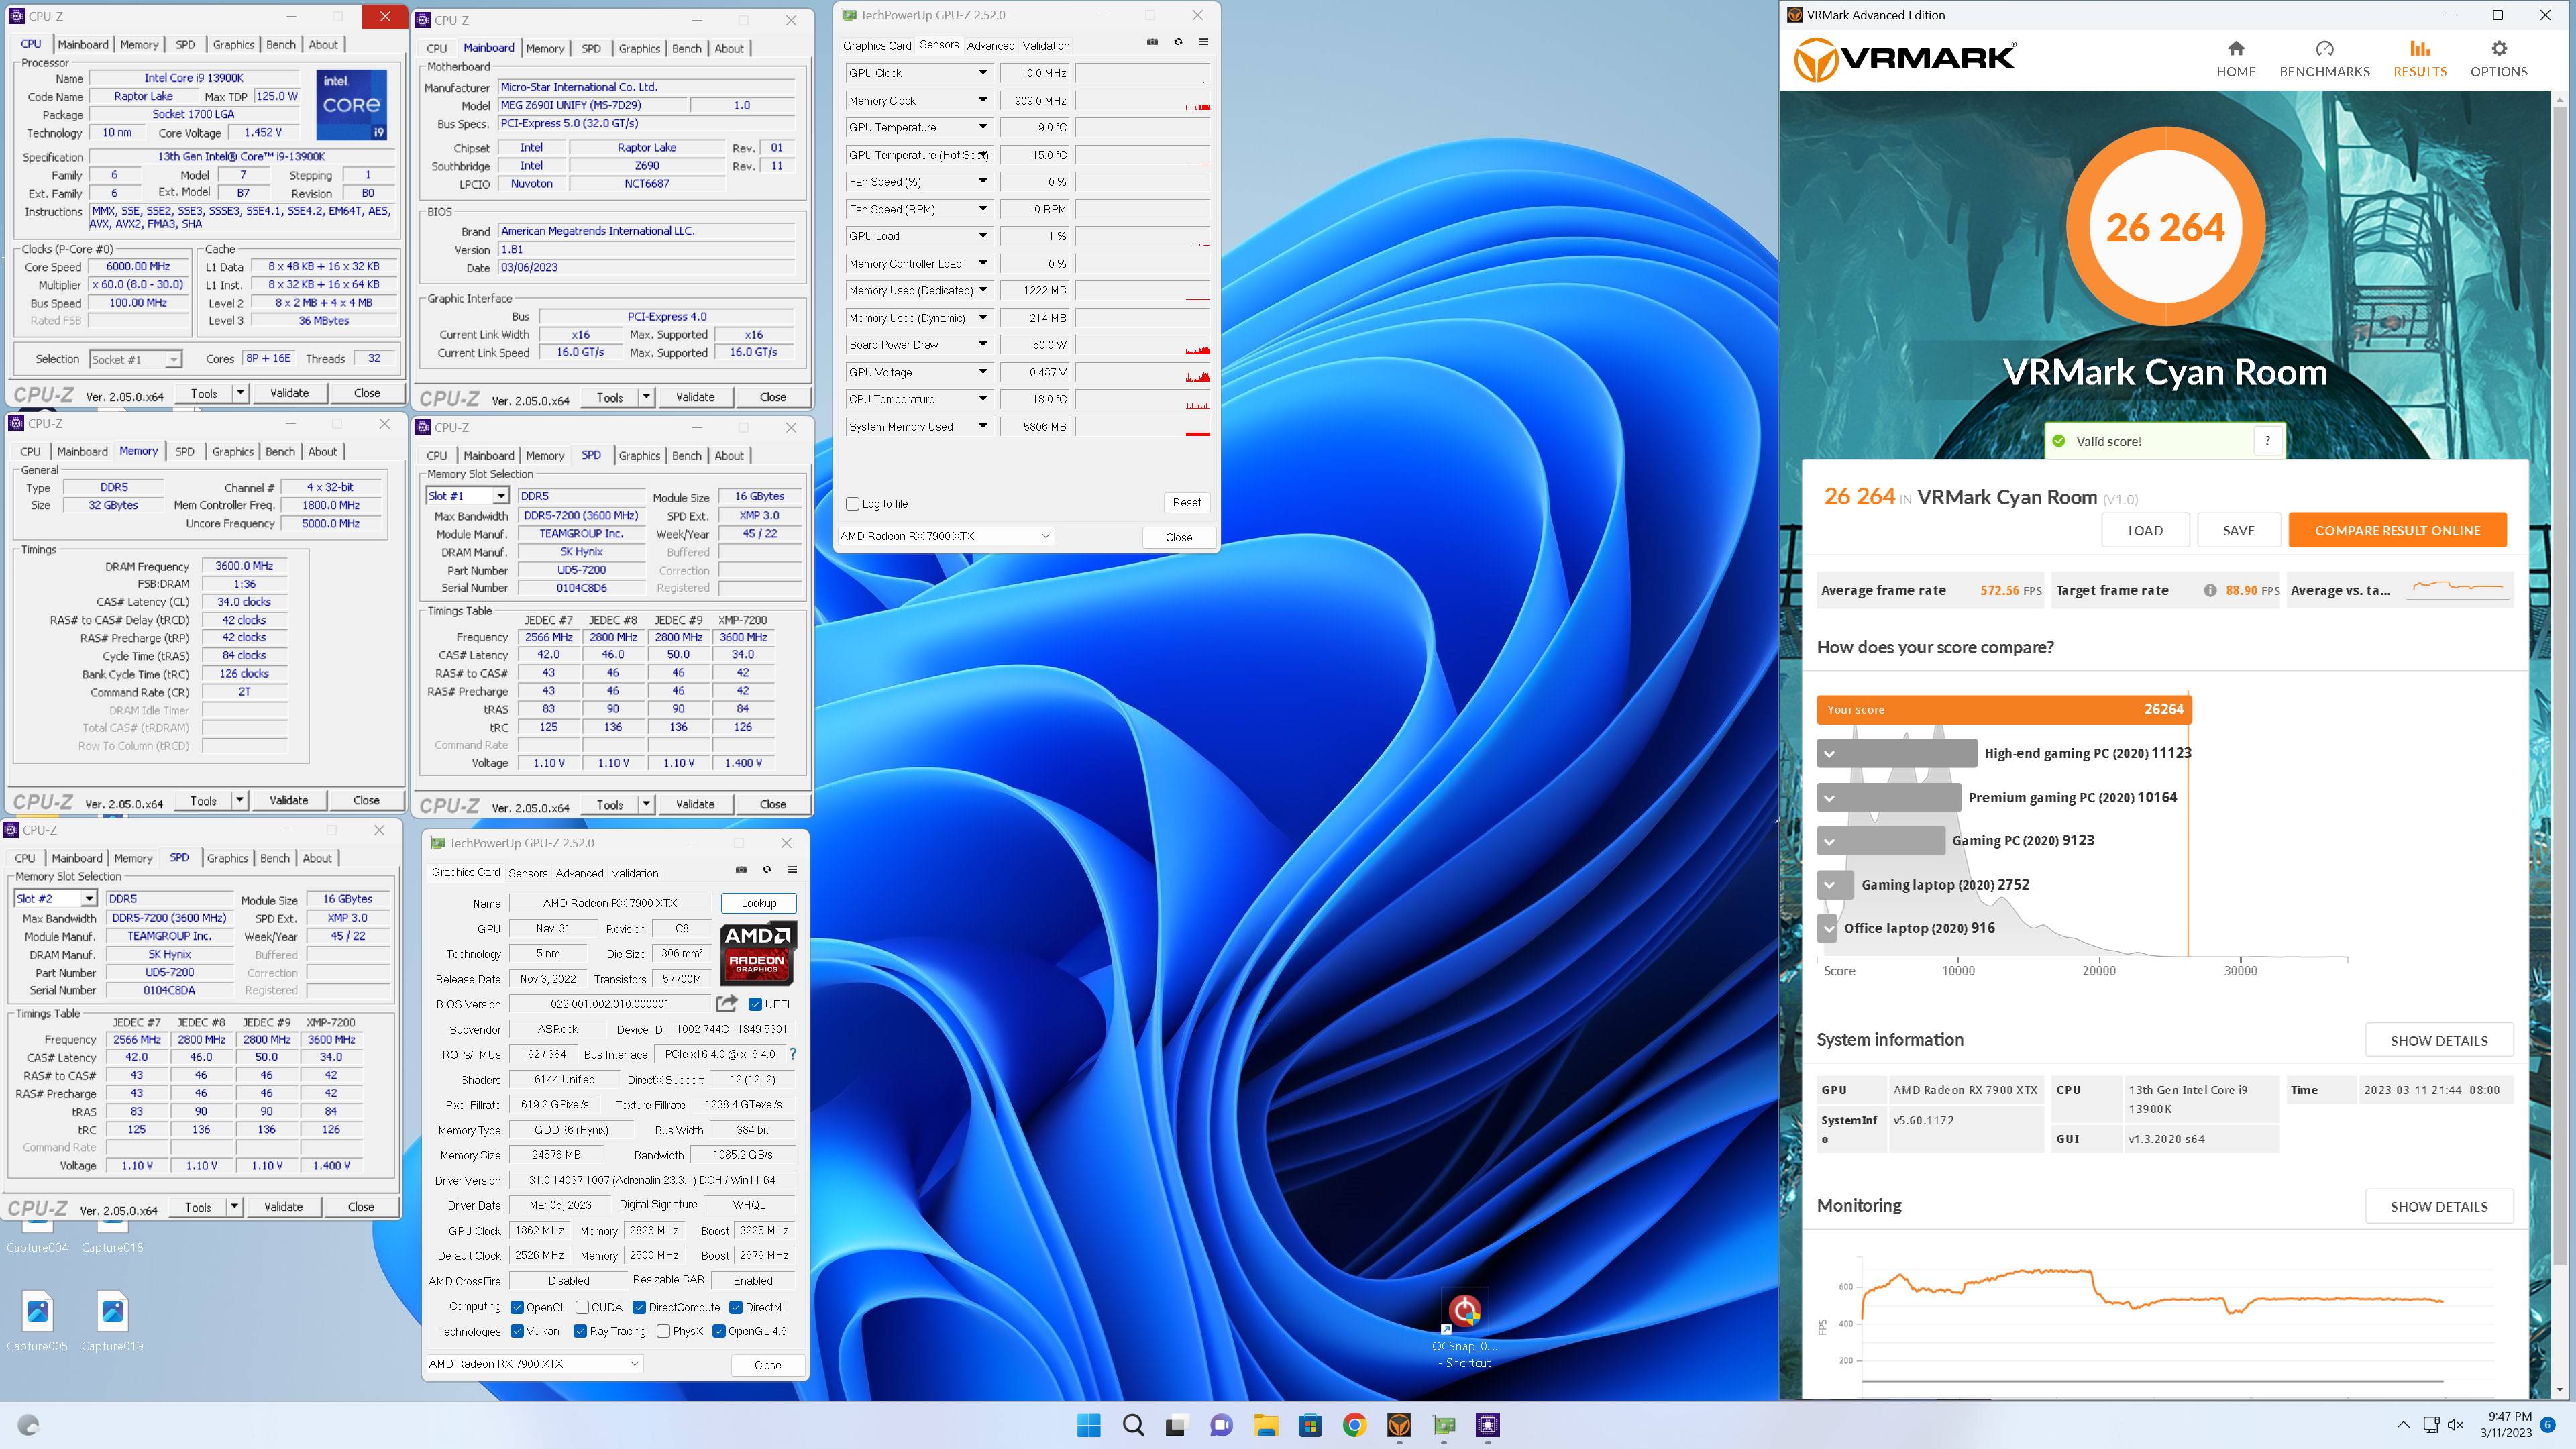This screenshot has height=1449, width=2576.
Task: Click muted volume icon in system tray
Action: point(2455,1425)
